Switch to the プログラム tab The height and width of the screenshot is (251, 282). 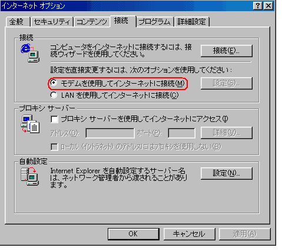[154, 22]
